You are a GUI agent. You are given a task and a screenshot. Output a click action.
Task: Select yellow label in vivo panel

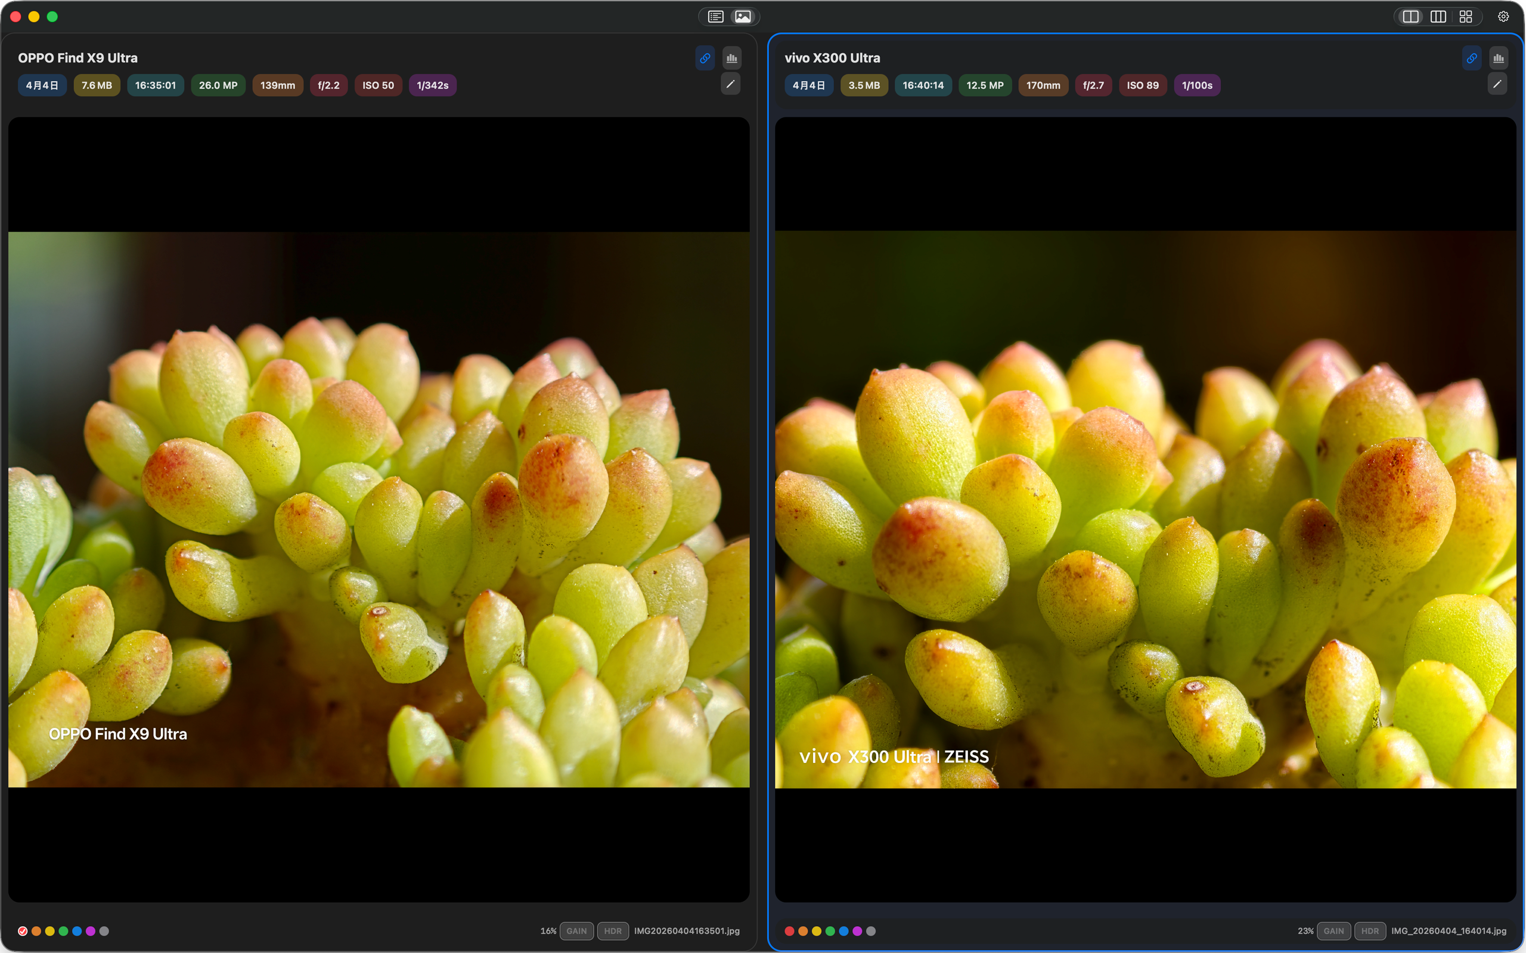coord(817,931)
